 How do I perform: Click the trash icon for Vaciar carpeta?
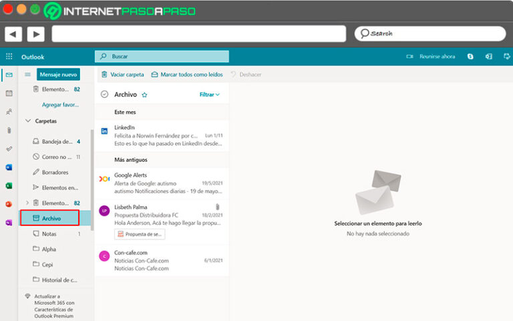pos(104,74)
